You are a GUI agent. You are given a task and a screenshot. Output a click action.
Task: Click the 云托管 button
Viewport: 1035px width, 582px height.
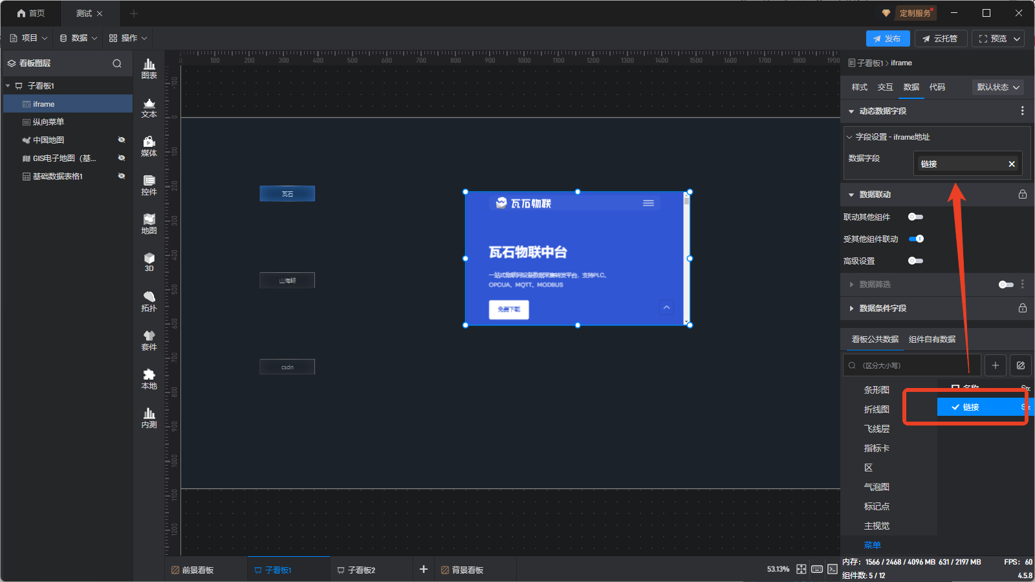941,39
